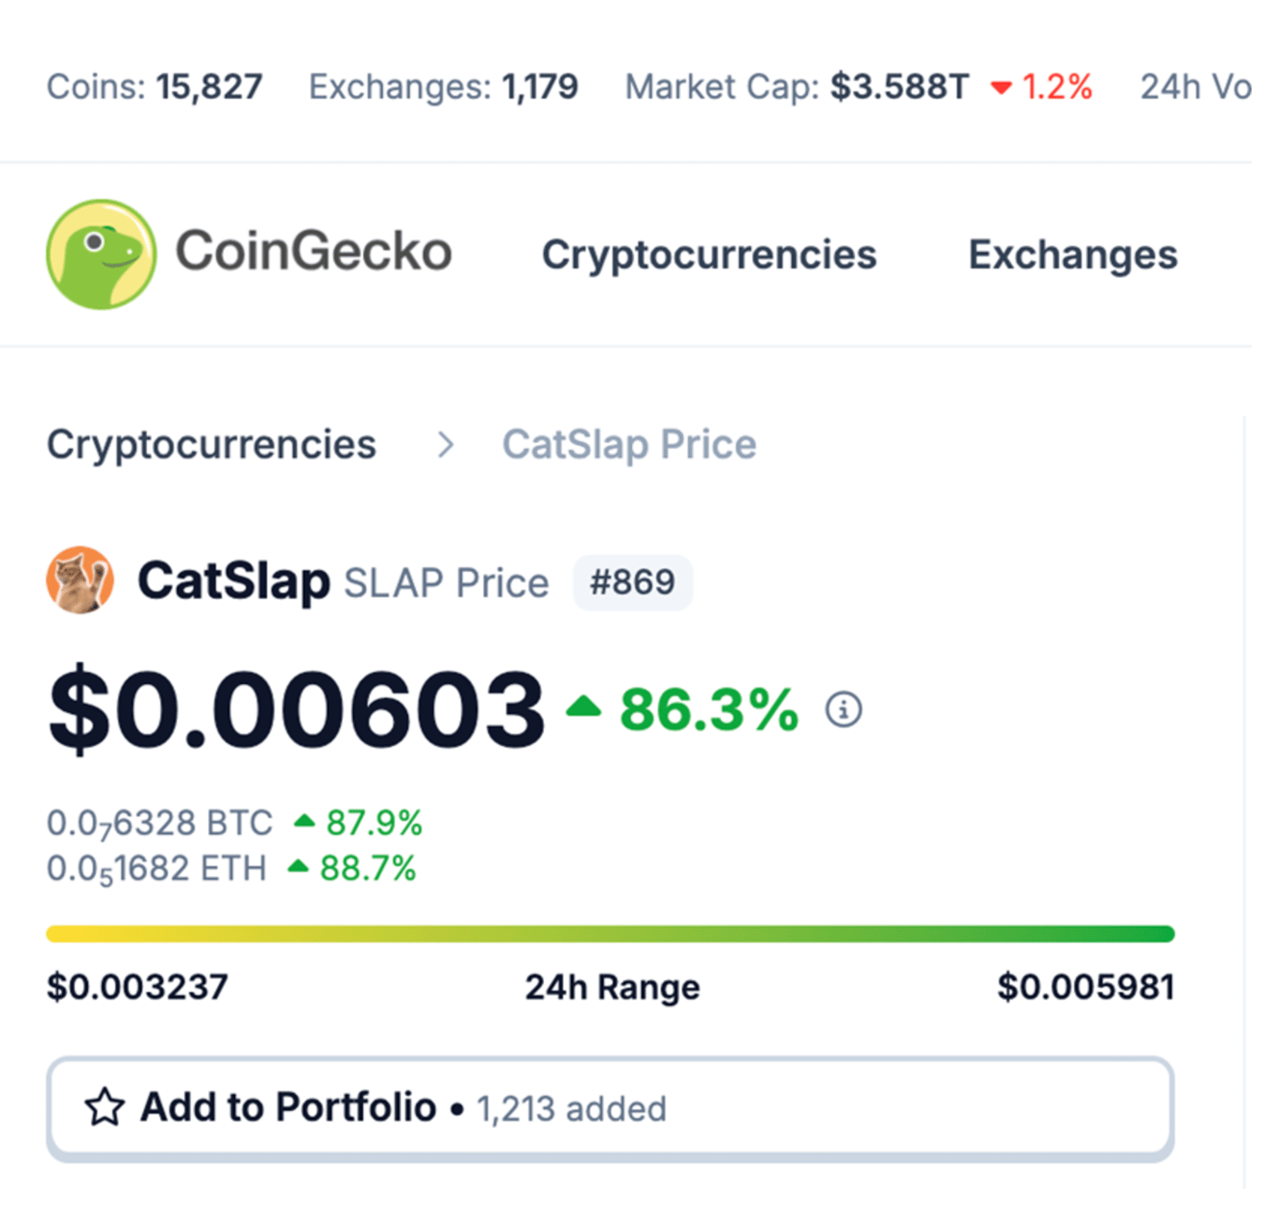Click the #869 rank badge
Viewport: 1279px width, 1211px height.
point(633,582)
